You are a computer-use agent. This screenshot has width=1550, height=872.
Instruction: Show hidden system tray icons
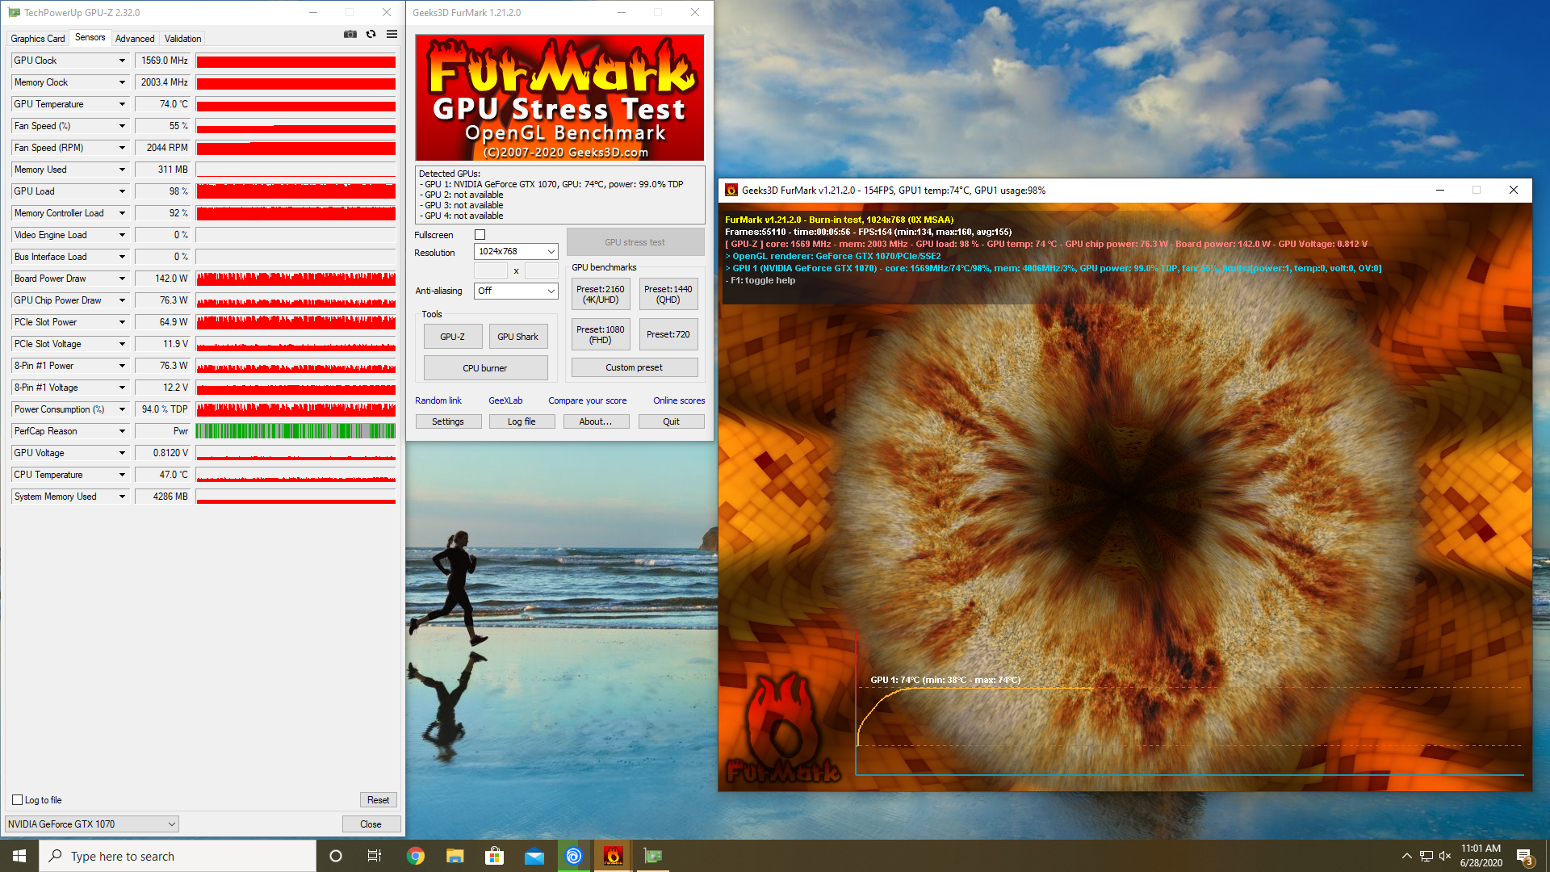(1407, 856)
